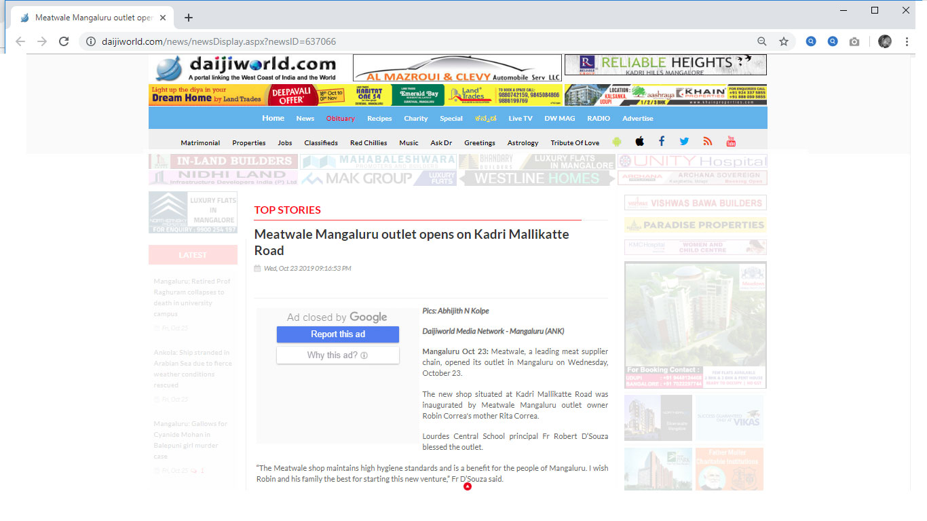Open the Greetings link
Image resolution: width=927 pixels, height=521 pixels.
480,142
